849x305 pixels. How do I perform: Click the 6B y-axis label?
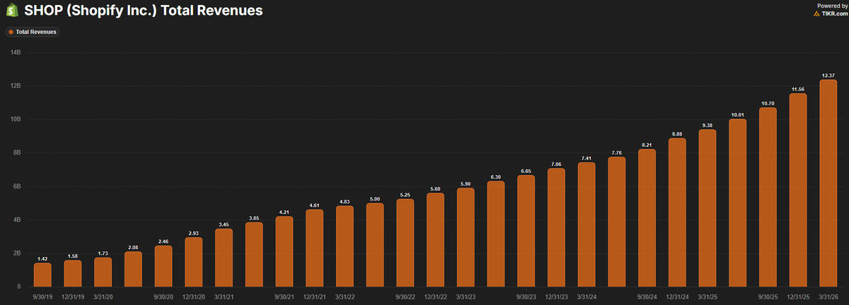click(x=16, y=186)
